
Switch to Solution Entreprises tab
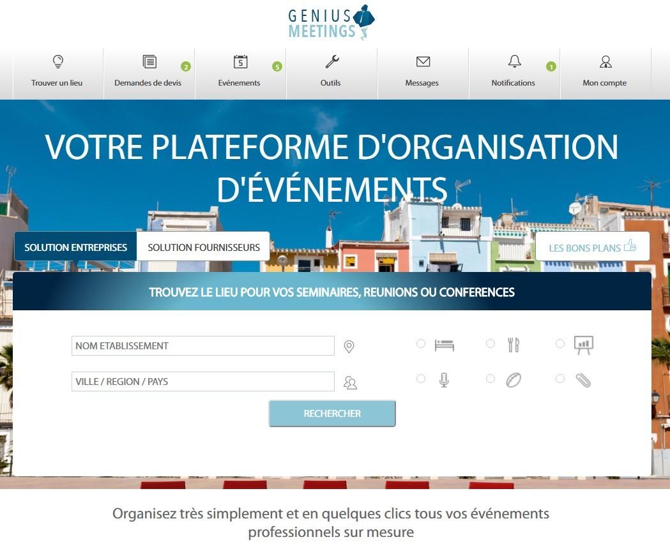tap(75, 247)
